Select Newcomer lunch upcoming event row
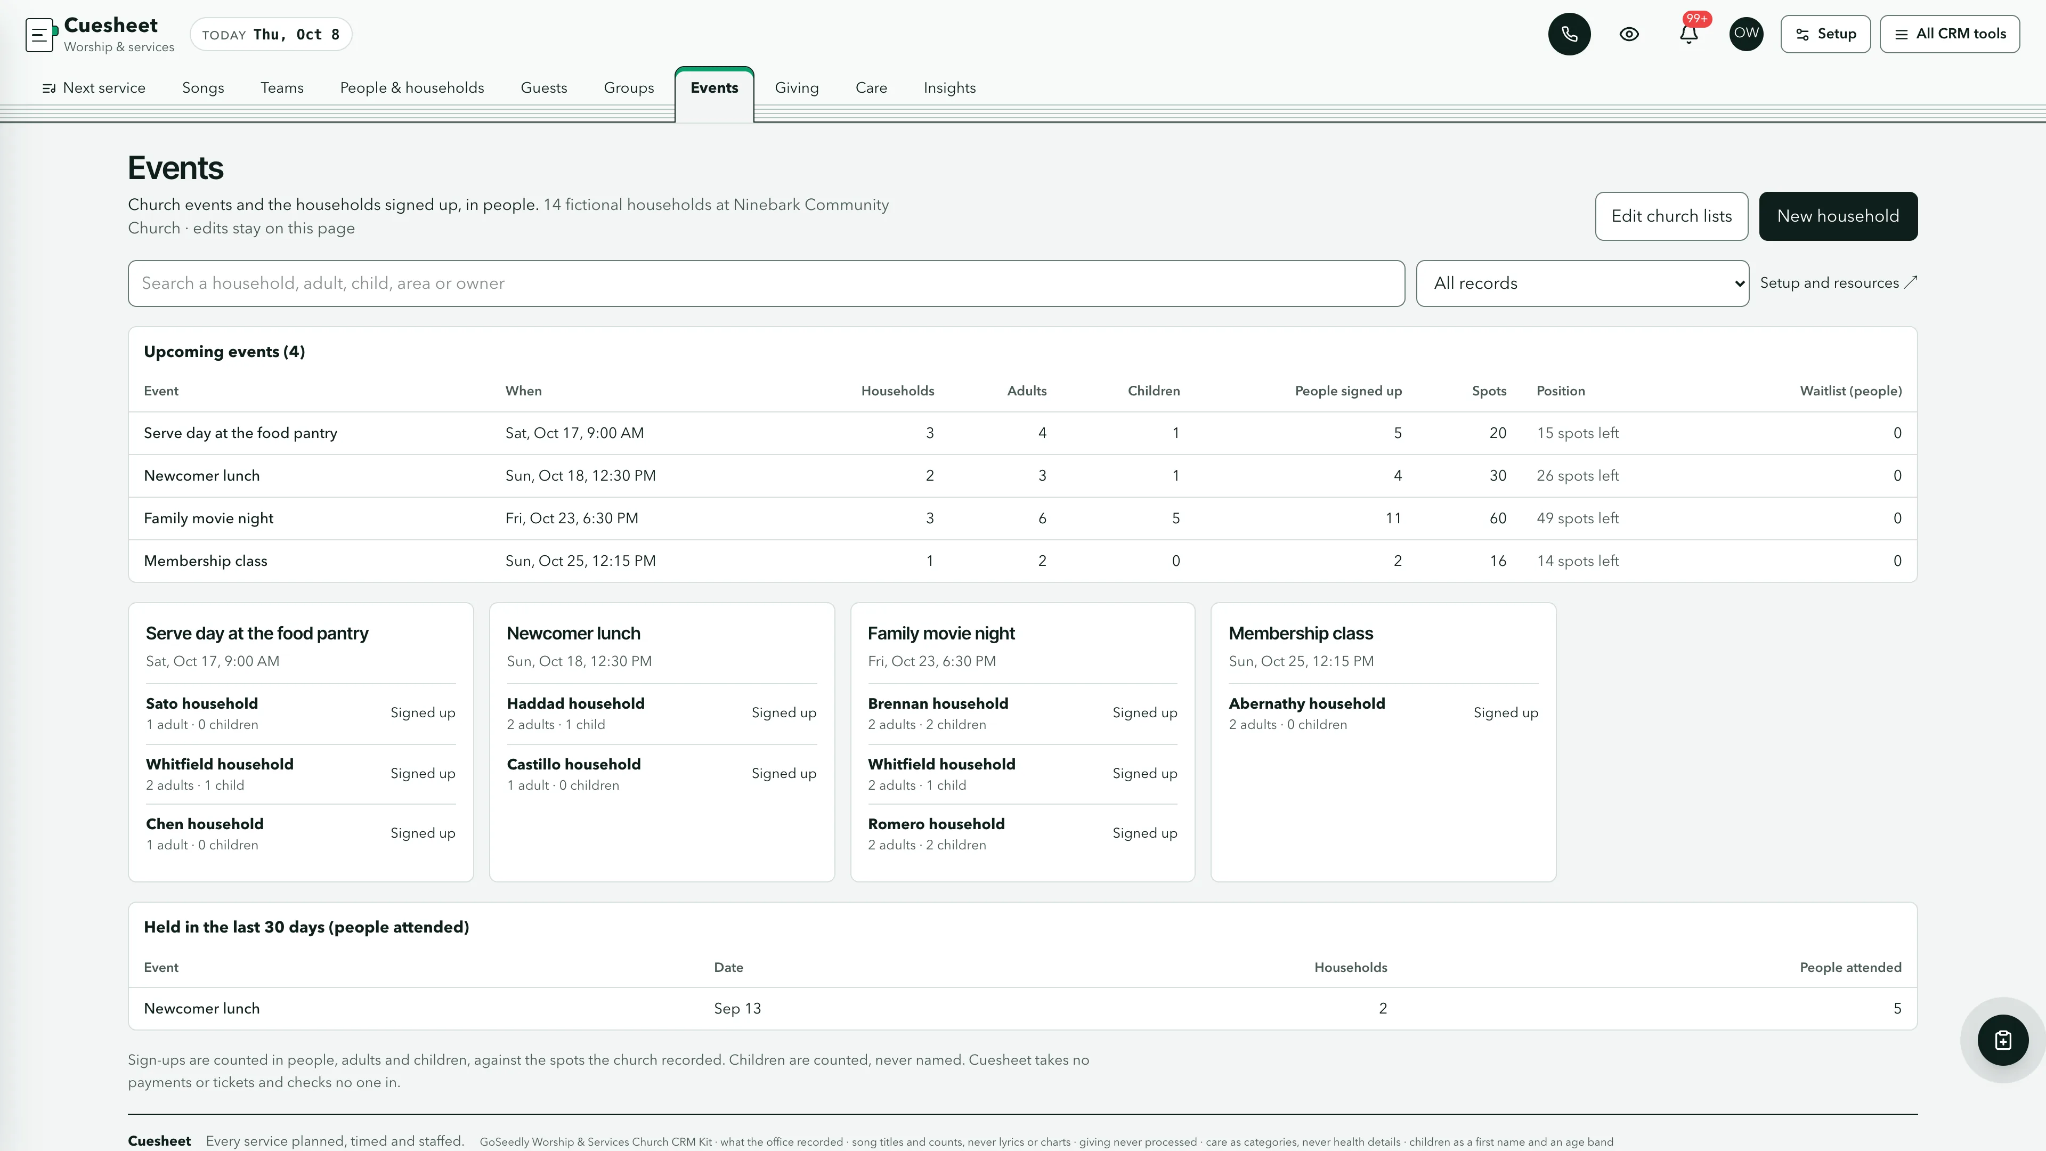Screen dimensions: 2046x1151 pyautogui.click(x=1022, y=476)
